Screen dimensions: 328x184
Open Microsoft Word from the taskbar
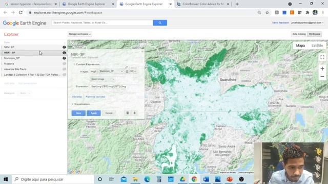206,179
